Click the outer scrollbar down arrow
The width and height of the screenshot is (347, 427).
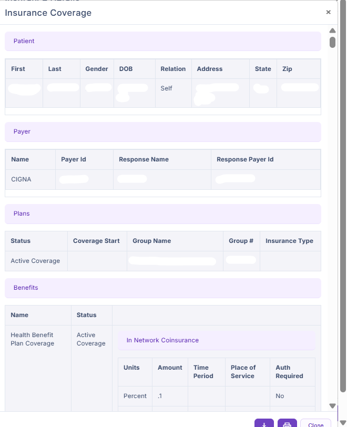point(343,423)
